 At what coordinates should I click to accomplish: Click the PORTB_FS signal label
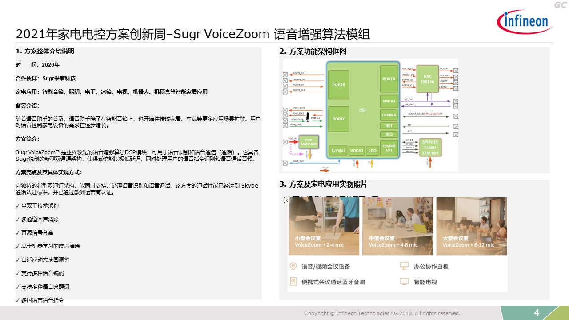[298, 73]
